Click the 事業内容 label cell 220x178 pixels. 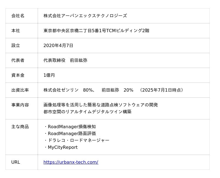tap(22, 108)
